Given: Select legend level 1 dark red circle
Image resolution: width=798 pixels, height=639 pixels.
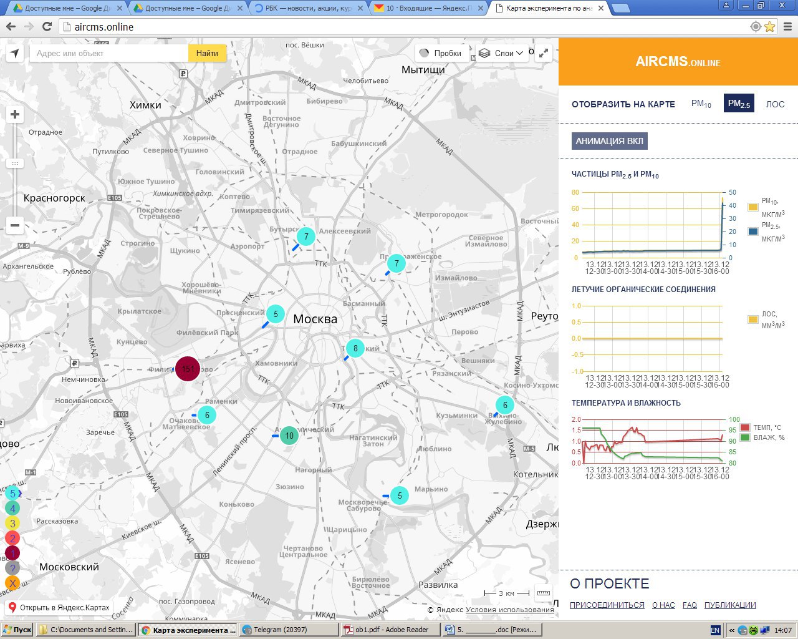Looking at the screenshot, I should click(12, 553).
